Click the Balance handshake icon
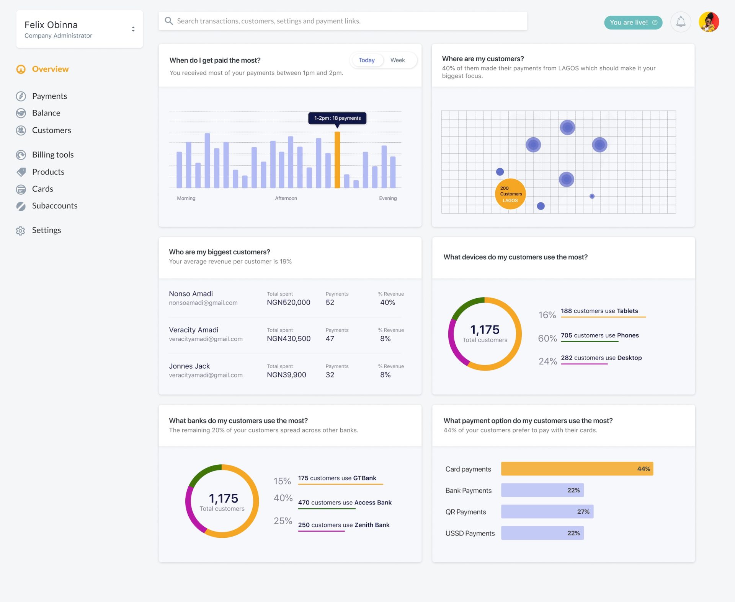735x602 pixels. coord(21,113)
